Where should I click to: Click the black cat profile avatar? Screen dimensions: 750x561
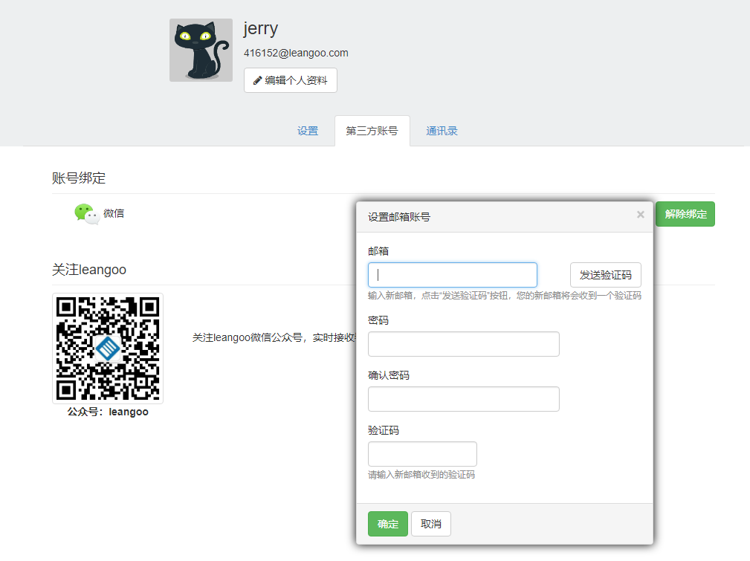[201, 51]
